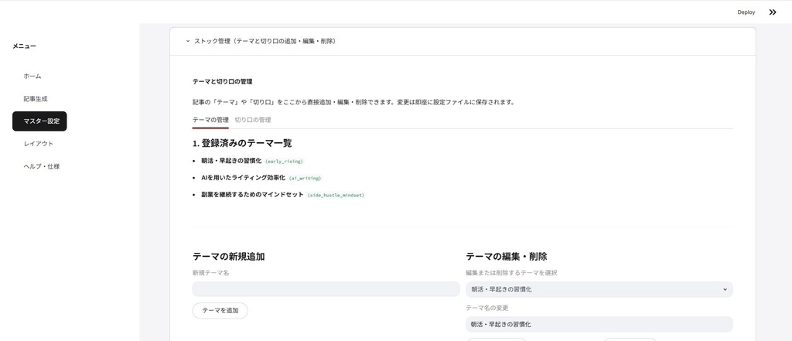Switch to the テーマの管理 tab
The image size is (792, 341).
210,120
